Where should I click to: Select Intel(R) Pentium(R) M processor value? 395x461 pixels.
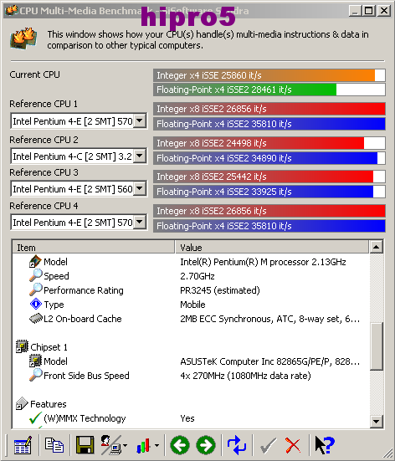pyautogui.click(x=263, y=262)
